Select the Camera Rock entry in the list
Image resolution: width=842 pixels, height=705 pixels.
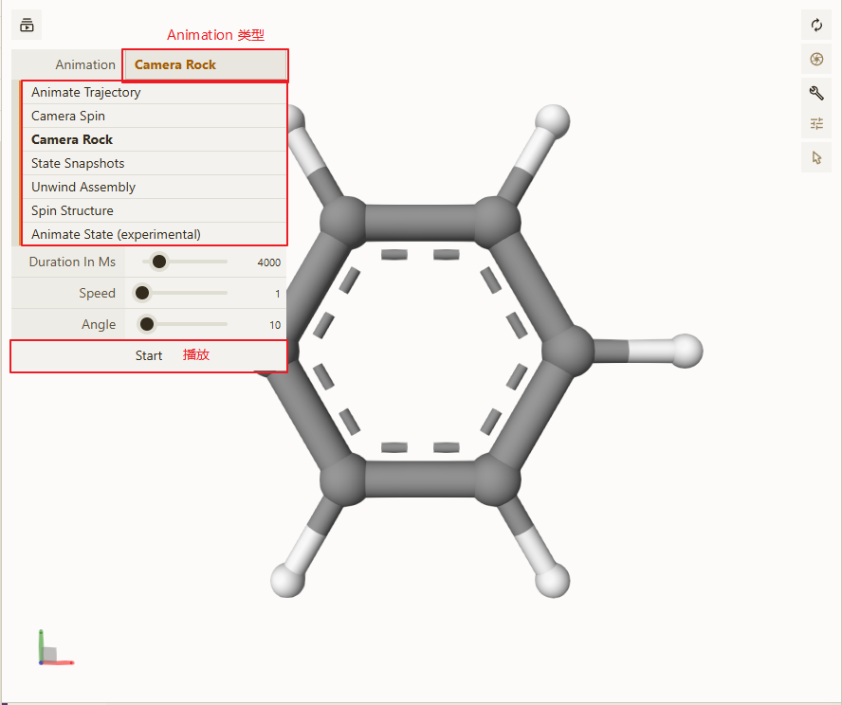pyautogui.click(x=155, y=139)
